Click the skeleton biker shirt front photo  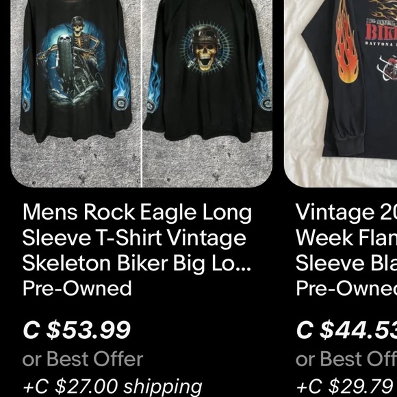[x=75, y=94]
